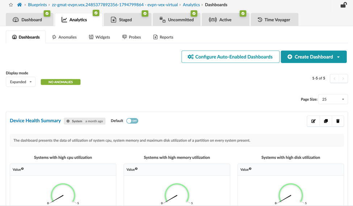The image size is (353, 206).
Task: Edit the Device Health Summary dashboard
Action: (313, 121)
